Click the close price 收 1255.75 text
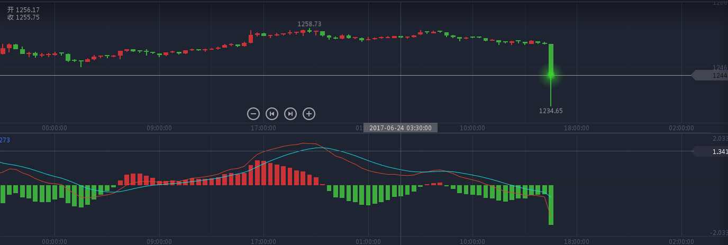Image resolution: width=728 pixels, height=245 pixels. tap(23, 17)
